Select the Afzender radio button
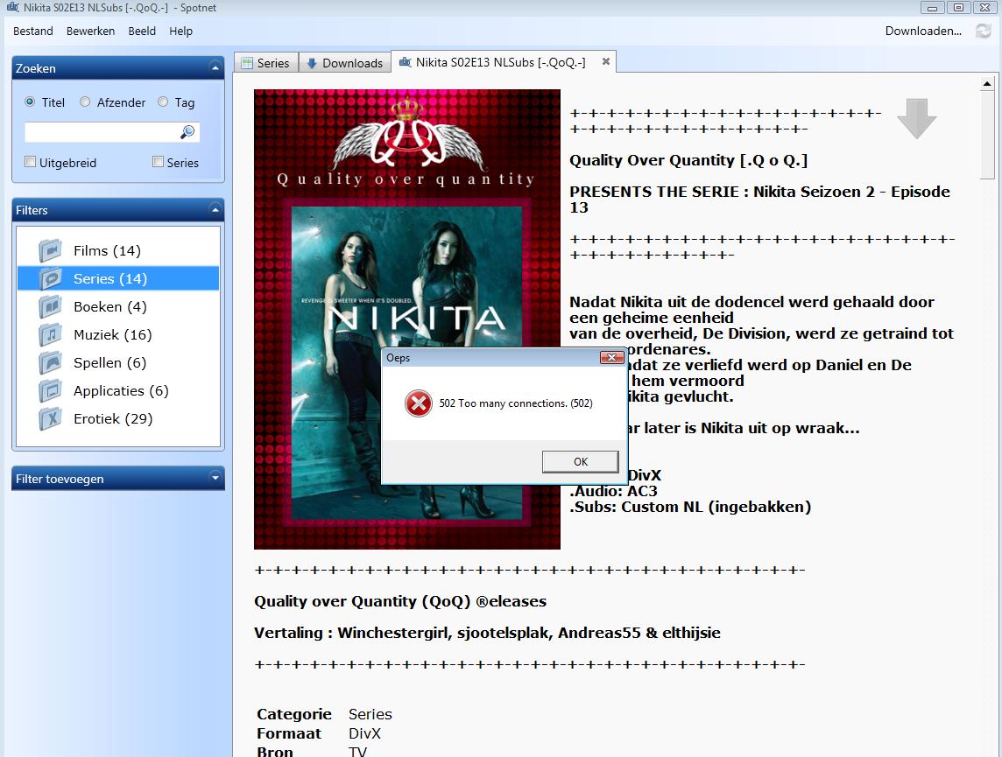The width and height of the screenshot is (1002, 757). click(85, 102)
